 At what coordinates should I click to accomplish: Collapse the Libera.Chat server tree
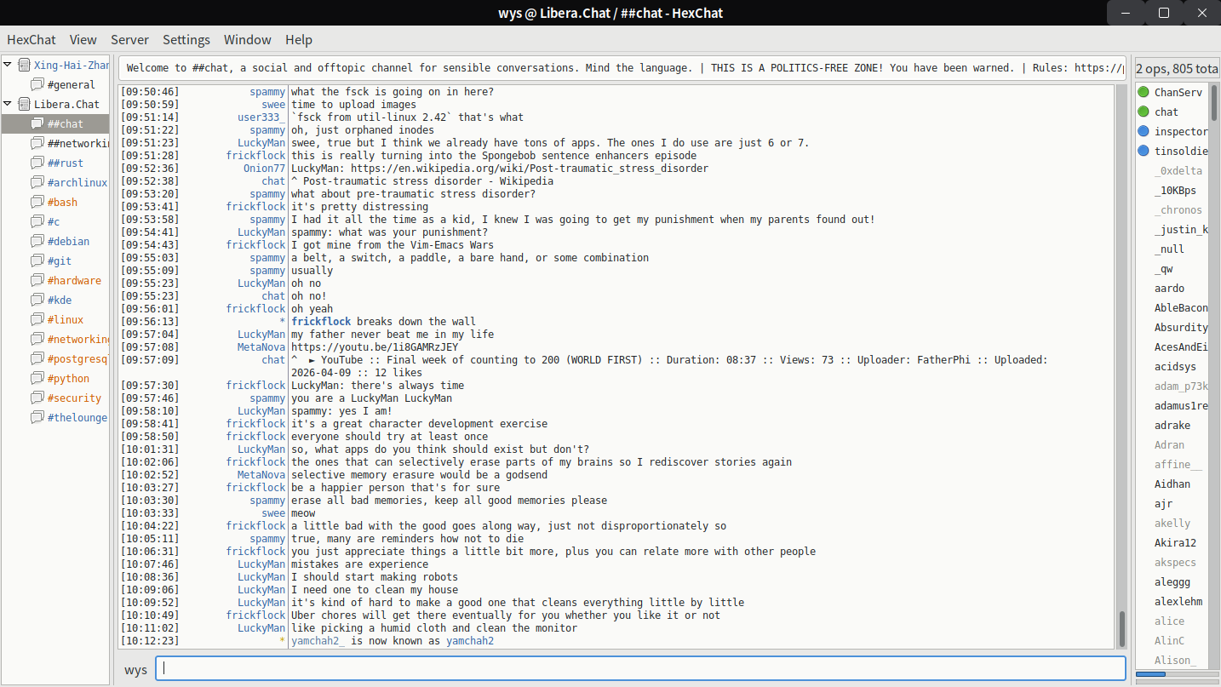[x=8, y=104]
